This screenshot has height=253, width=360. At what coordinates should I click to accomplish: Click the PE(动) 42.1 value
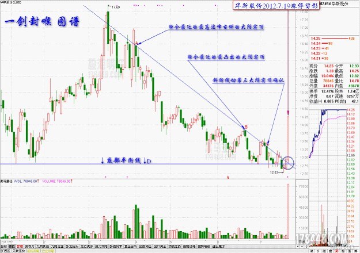click(x=355, y=101)
